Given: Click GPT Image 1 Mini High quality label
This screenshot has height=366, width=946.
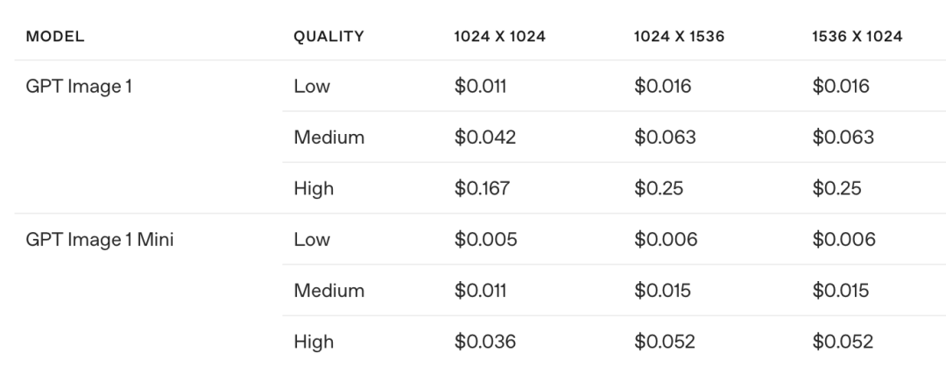Looking at the screenshot, I should point(314,341).
